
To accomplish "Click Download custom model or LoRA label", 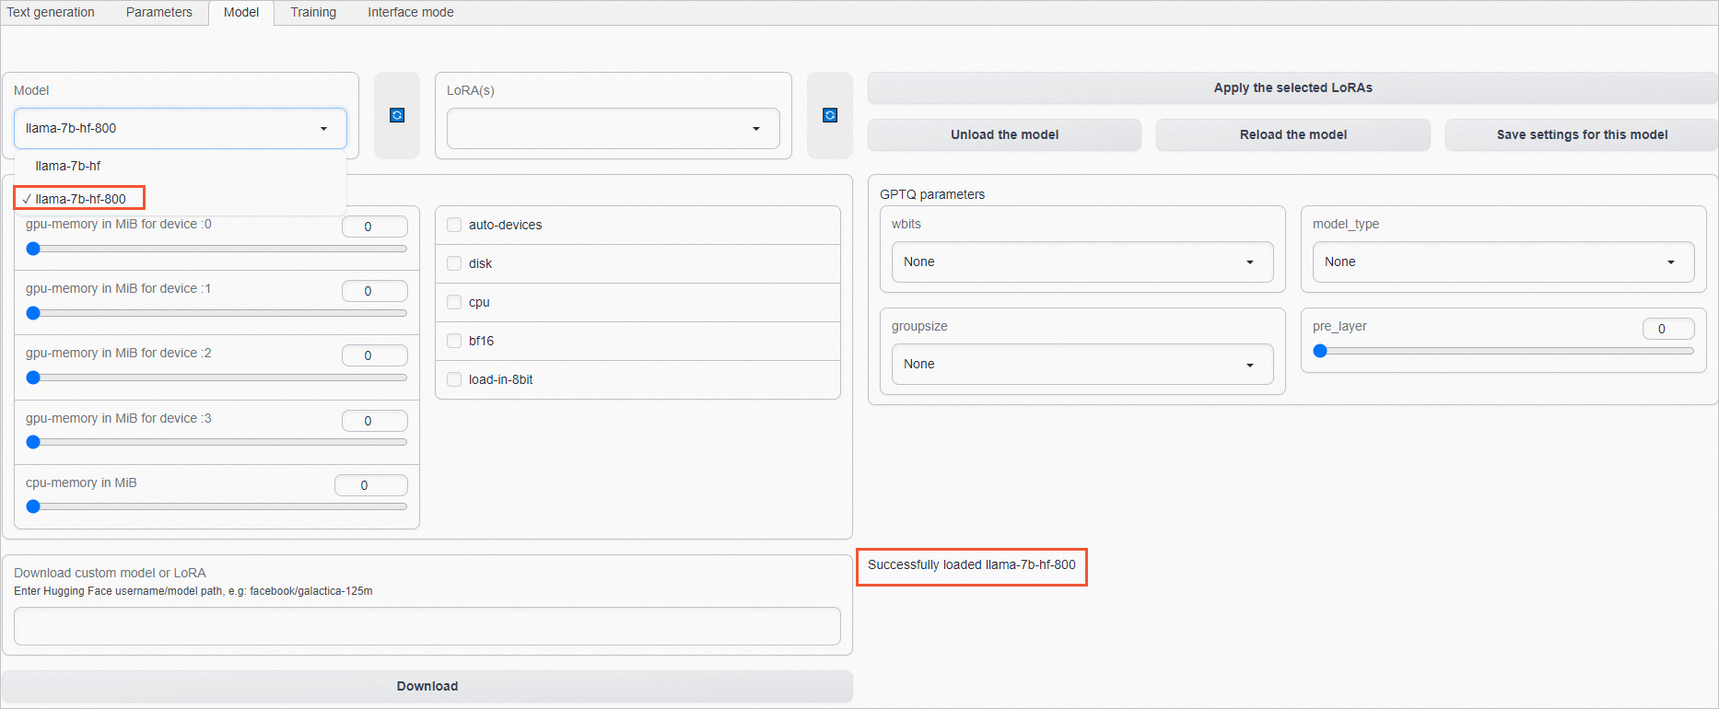I will coord(110,573).
